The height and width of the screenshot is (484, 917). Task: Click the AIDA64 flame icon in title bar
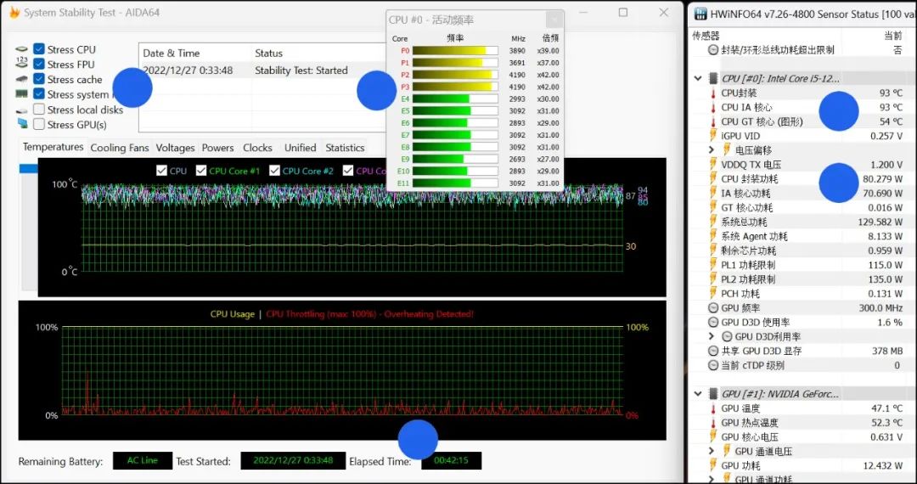coord(14,13)
